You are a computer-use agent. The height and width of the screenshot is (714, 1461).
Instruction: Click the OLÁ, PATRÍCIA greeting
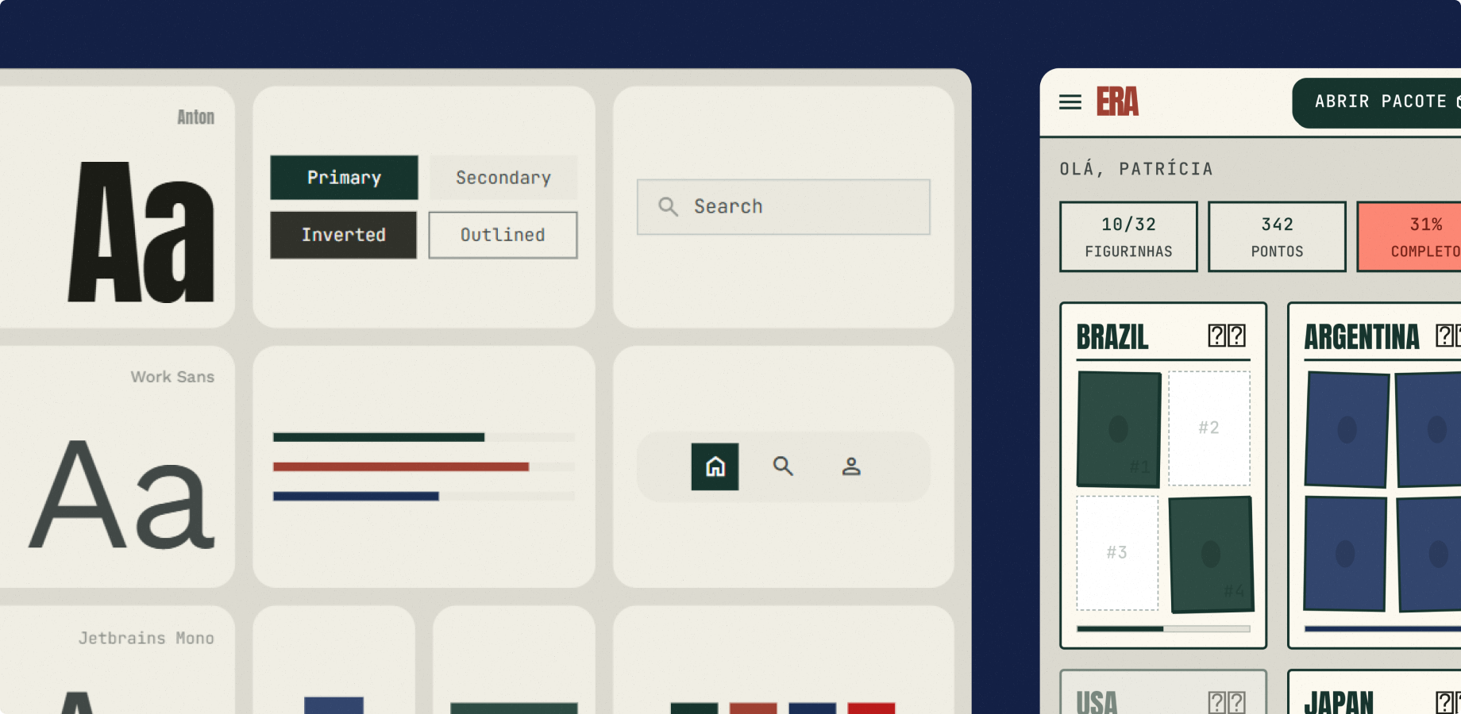(1136, 168)
